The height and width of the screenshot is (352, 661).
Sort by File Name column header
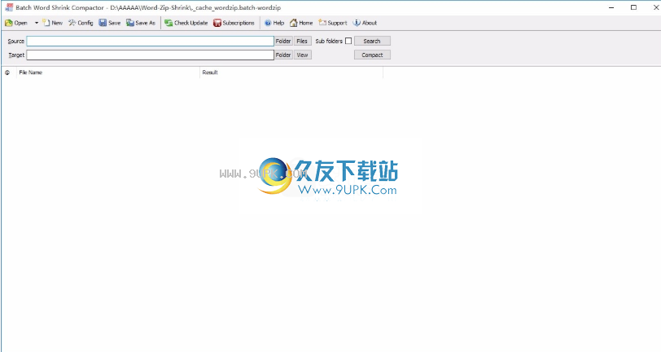point(108,73)
